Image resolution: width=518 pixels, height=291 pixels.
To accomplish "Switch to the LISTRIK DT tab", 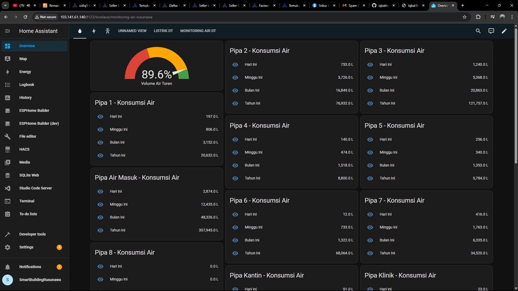I will 163,31.
